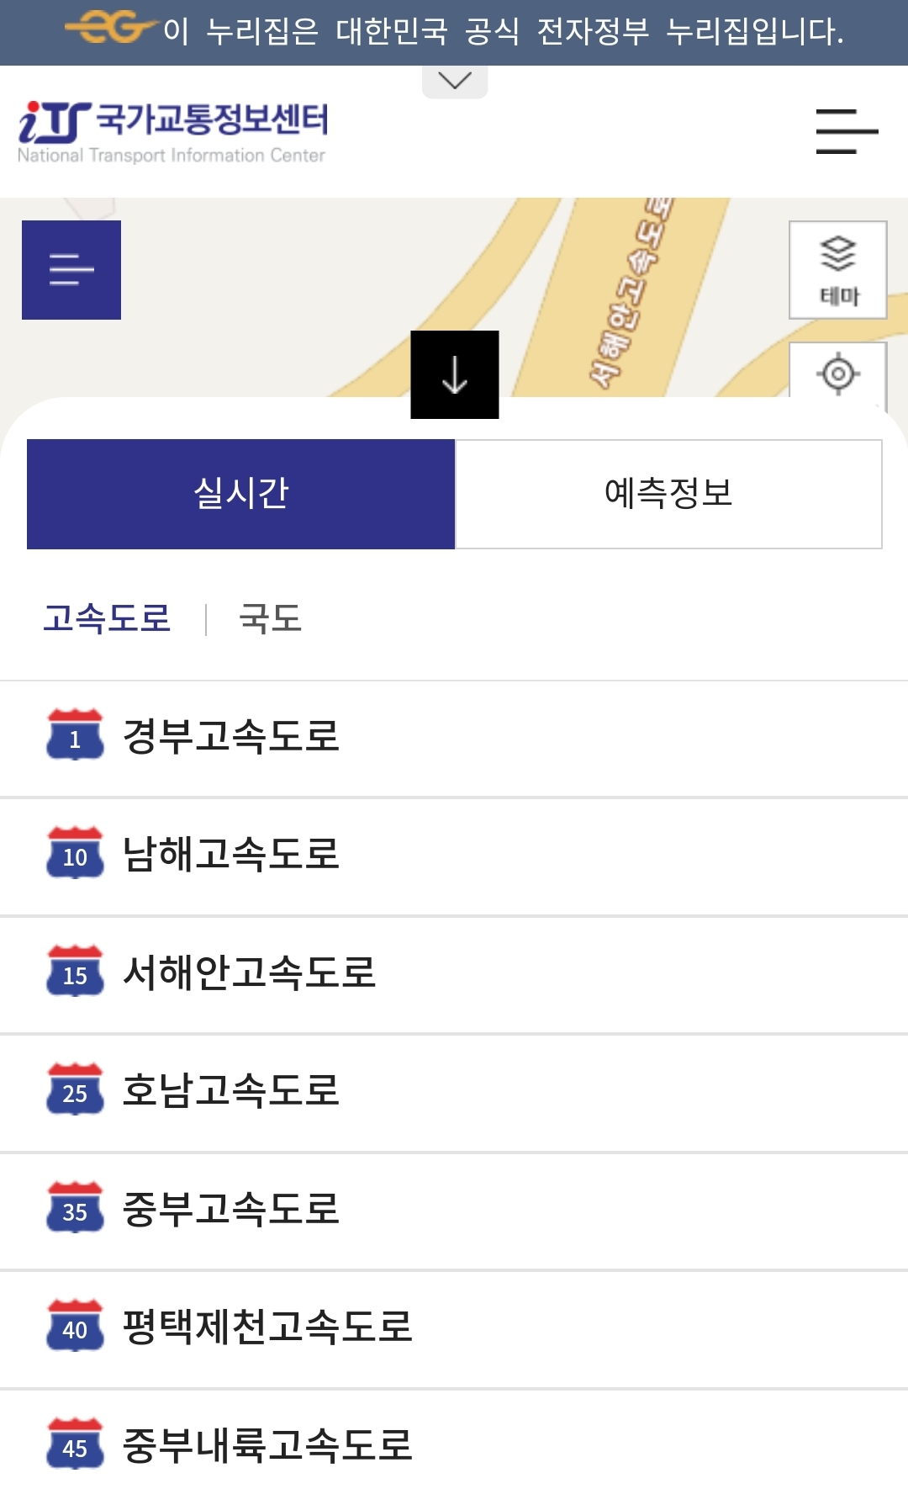The image size is (908, 1489).
Task: Expand government notice banner chevron
Action: 455,82
